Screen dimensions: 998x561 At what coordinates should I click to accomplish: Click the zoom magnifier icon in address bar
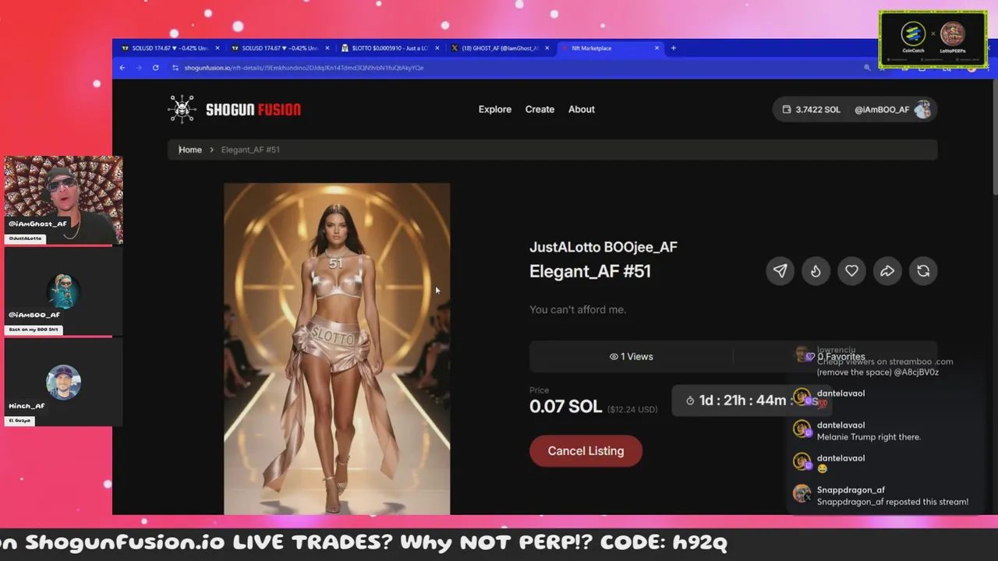click(x=867, y=68)
